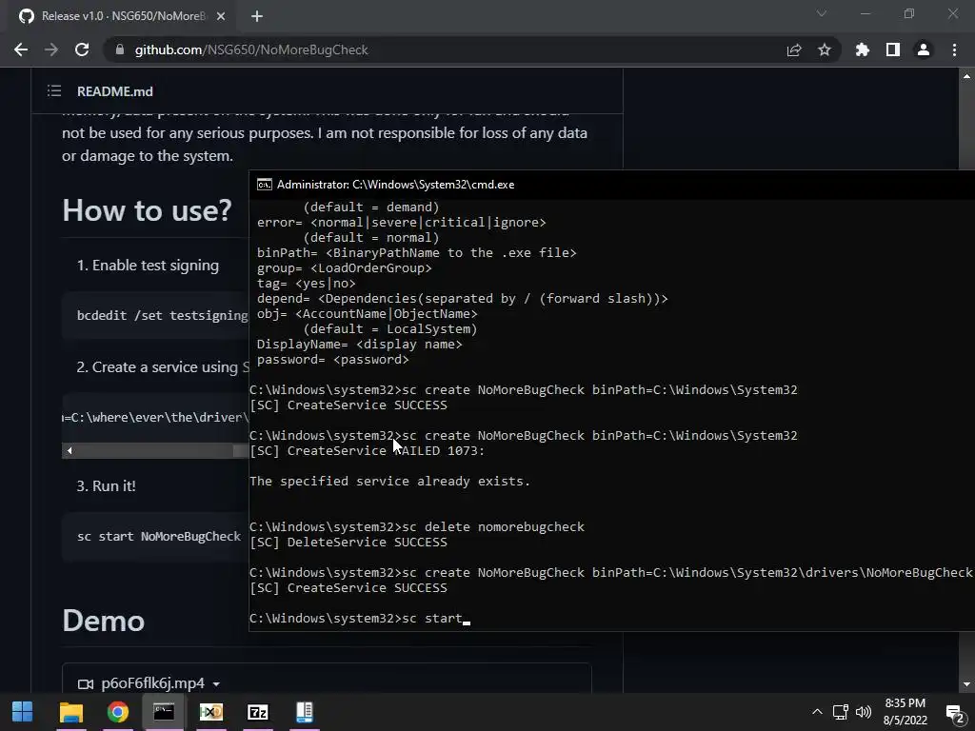975x731 pixels.
Task: Select the bcdedit /set testsigning code
Action: point(162,315)
